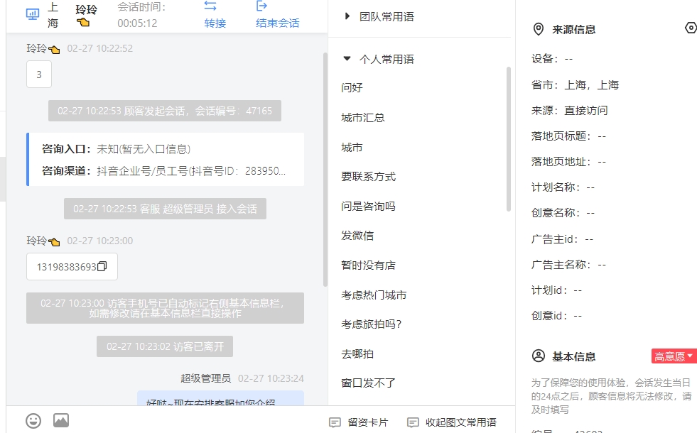Click the 会话编号: 47165 system notice
The width and height of the screenshot is (697, 433).
tap(165, 111)
